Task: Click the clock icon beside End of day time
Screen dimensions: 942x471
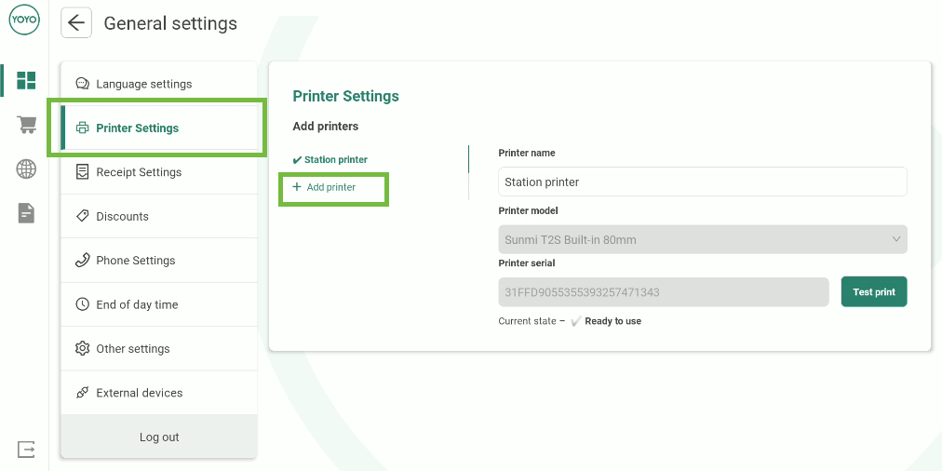Action: pyautogui.click(x=82, y=304)
